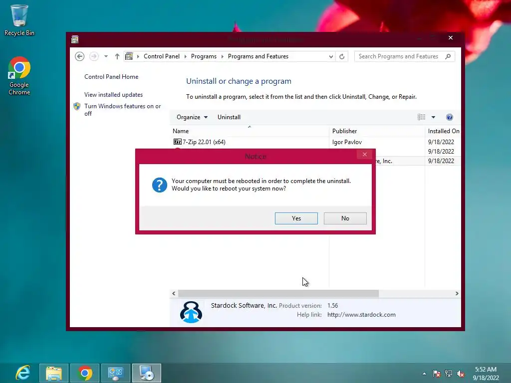The width and height of the screenshot is (511, 383).
Task: Click the 9/18/2022 date in 7-Zip row
Action: pyautogui.click(x=441, y=142)
